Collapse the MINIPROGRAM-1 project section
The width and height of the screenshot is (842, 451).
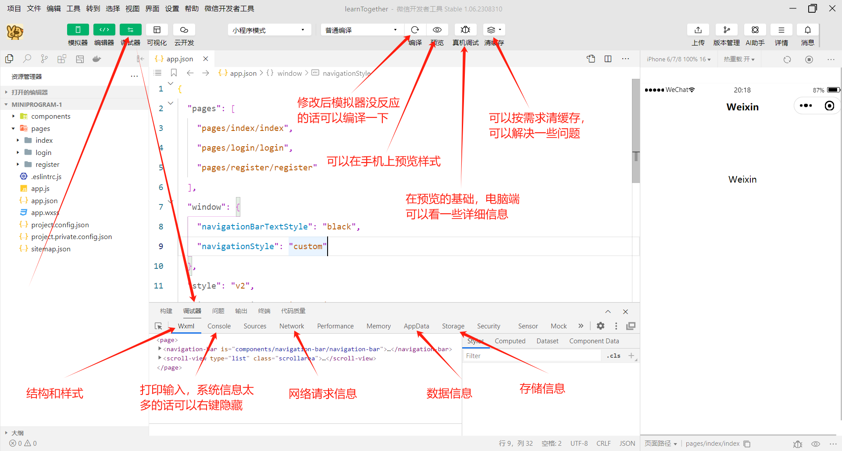point(36,104)
